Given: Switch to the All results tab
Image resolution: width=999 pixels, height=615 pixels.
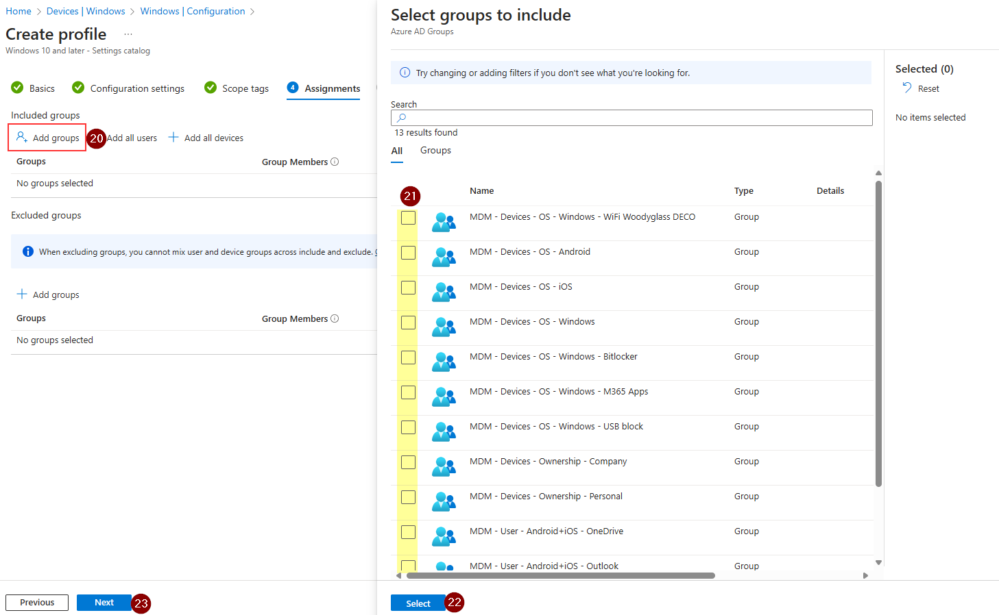Looking at the screenshot, I should (397, 151).
